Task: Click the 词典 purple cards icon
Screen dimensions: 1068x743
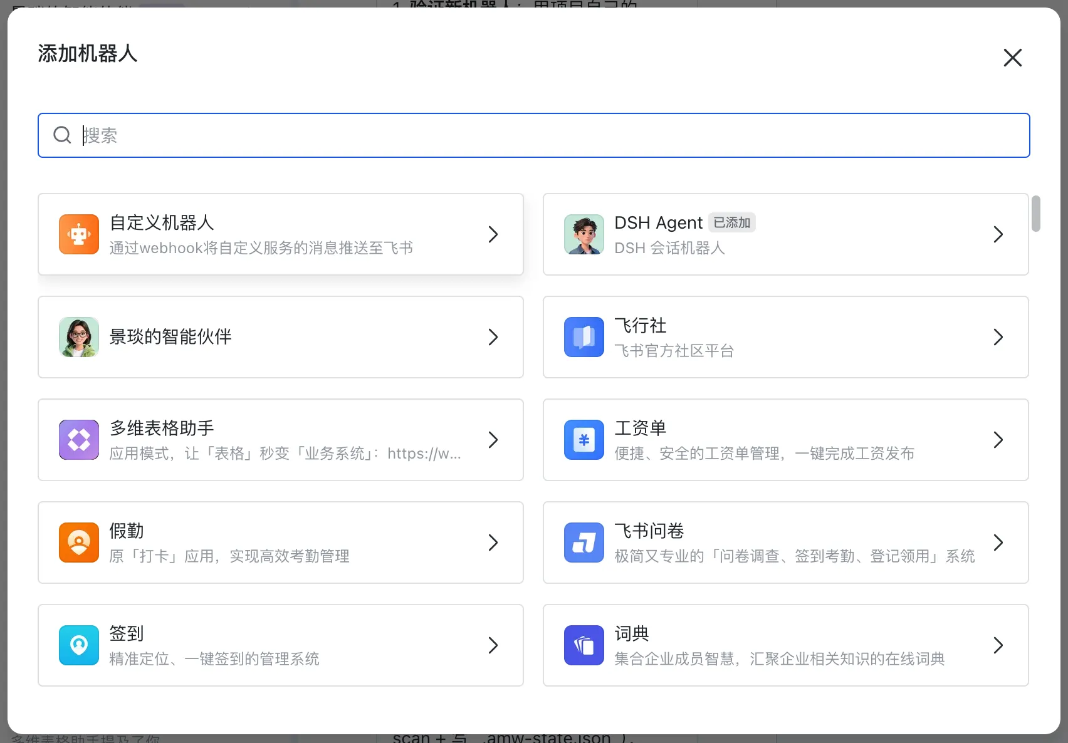Action: coord(584,645)
